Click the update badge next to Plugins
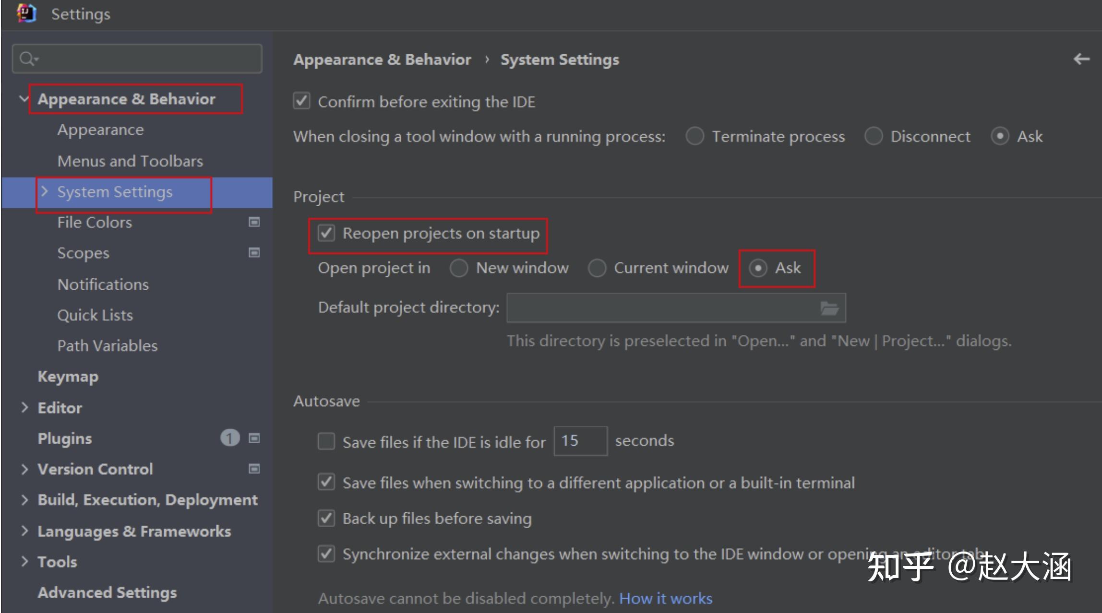 [229, 438]
